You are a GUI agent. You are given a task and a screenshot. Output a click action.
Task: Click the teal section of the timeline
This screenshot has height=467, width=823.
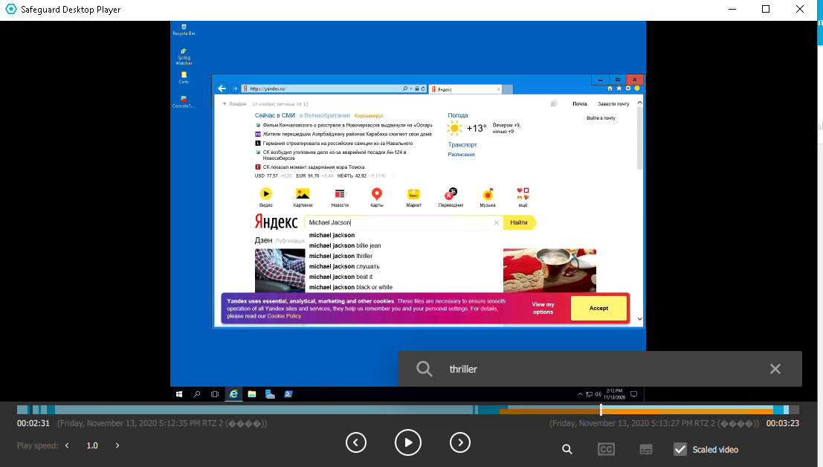262,409
